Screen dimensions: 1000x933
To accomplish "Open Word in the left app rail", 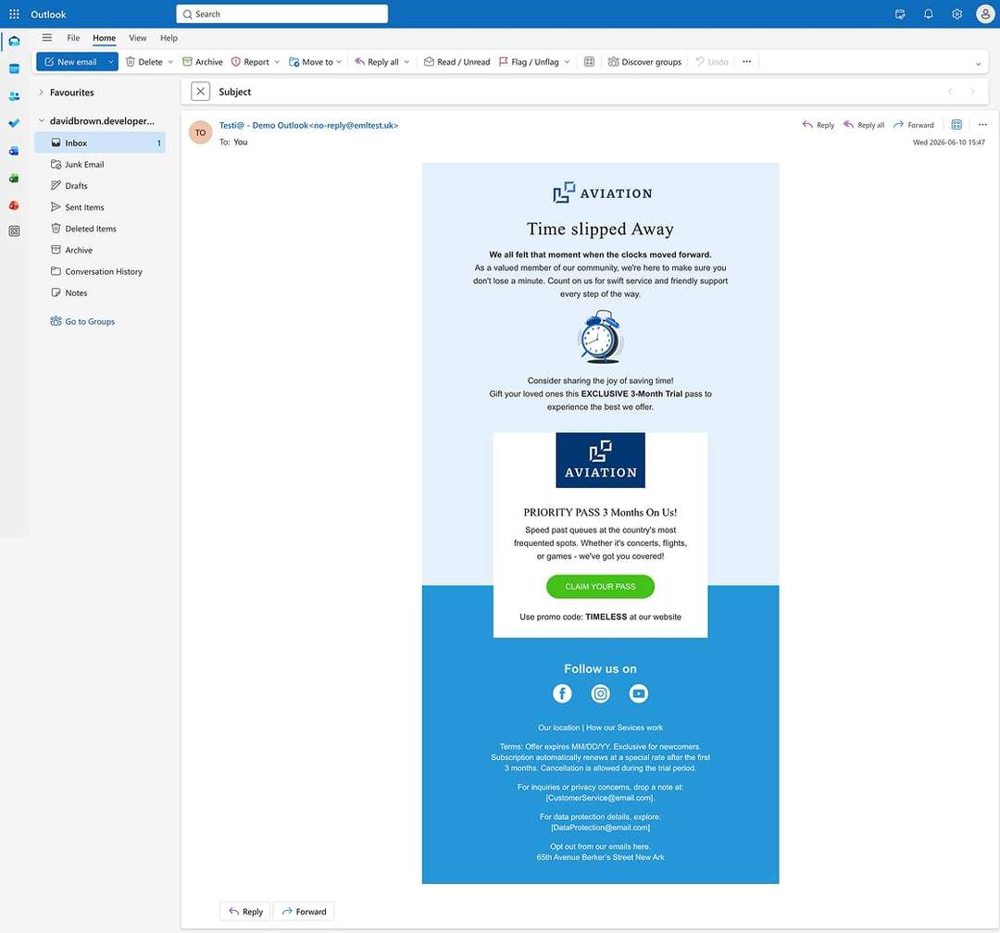I will pos(14,151).
